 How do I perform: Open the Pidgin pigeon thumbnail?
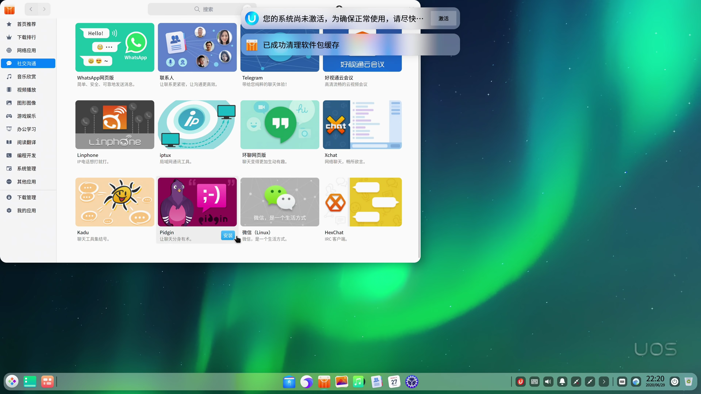[197, 202]
